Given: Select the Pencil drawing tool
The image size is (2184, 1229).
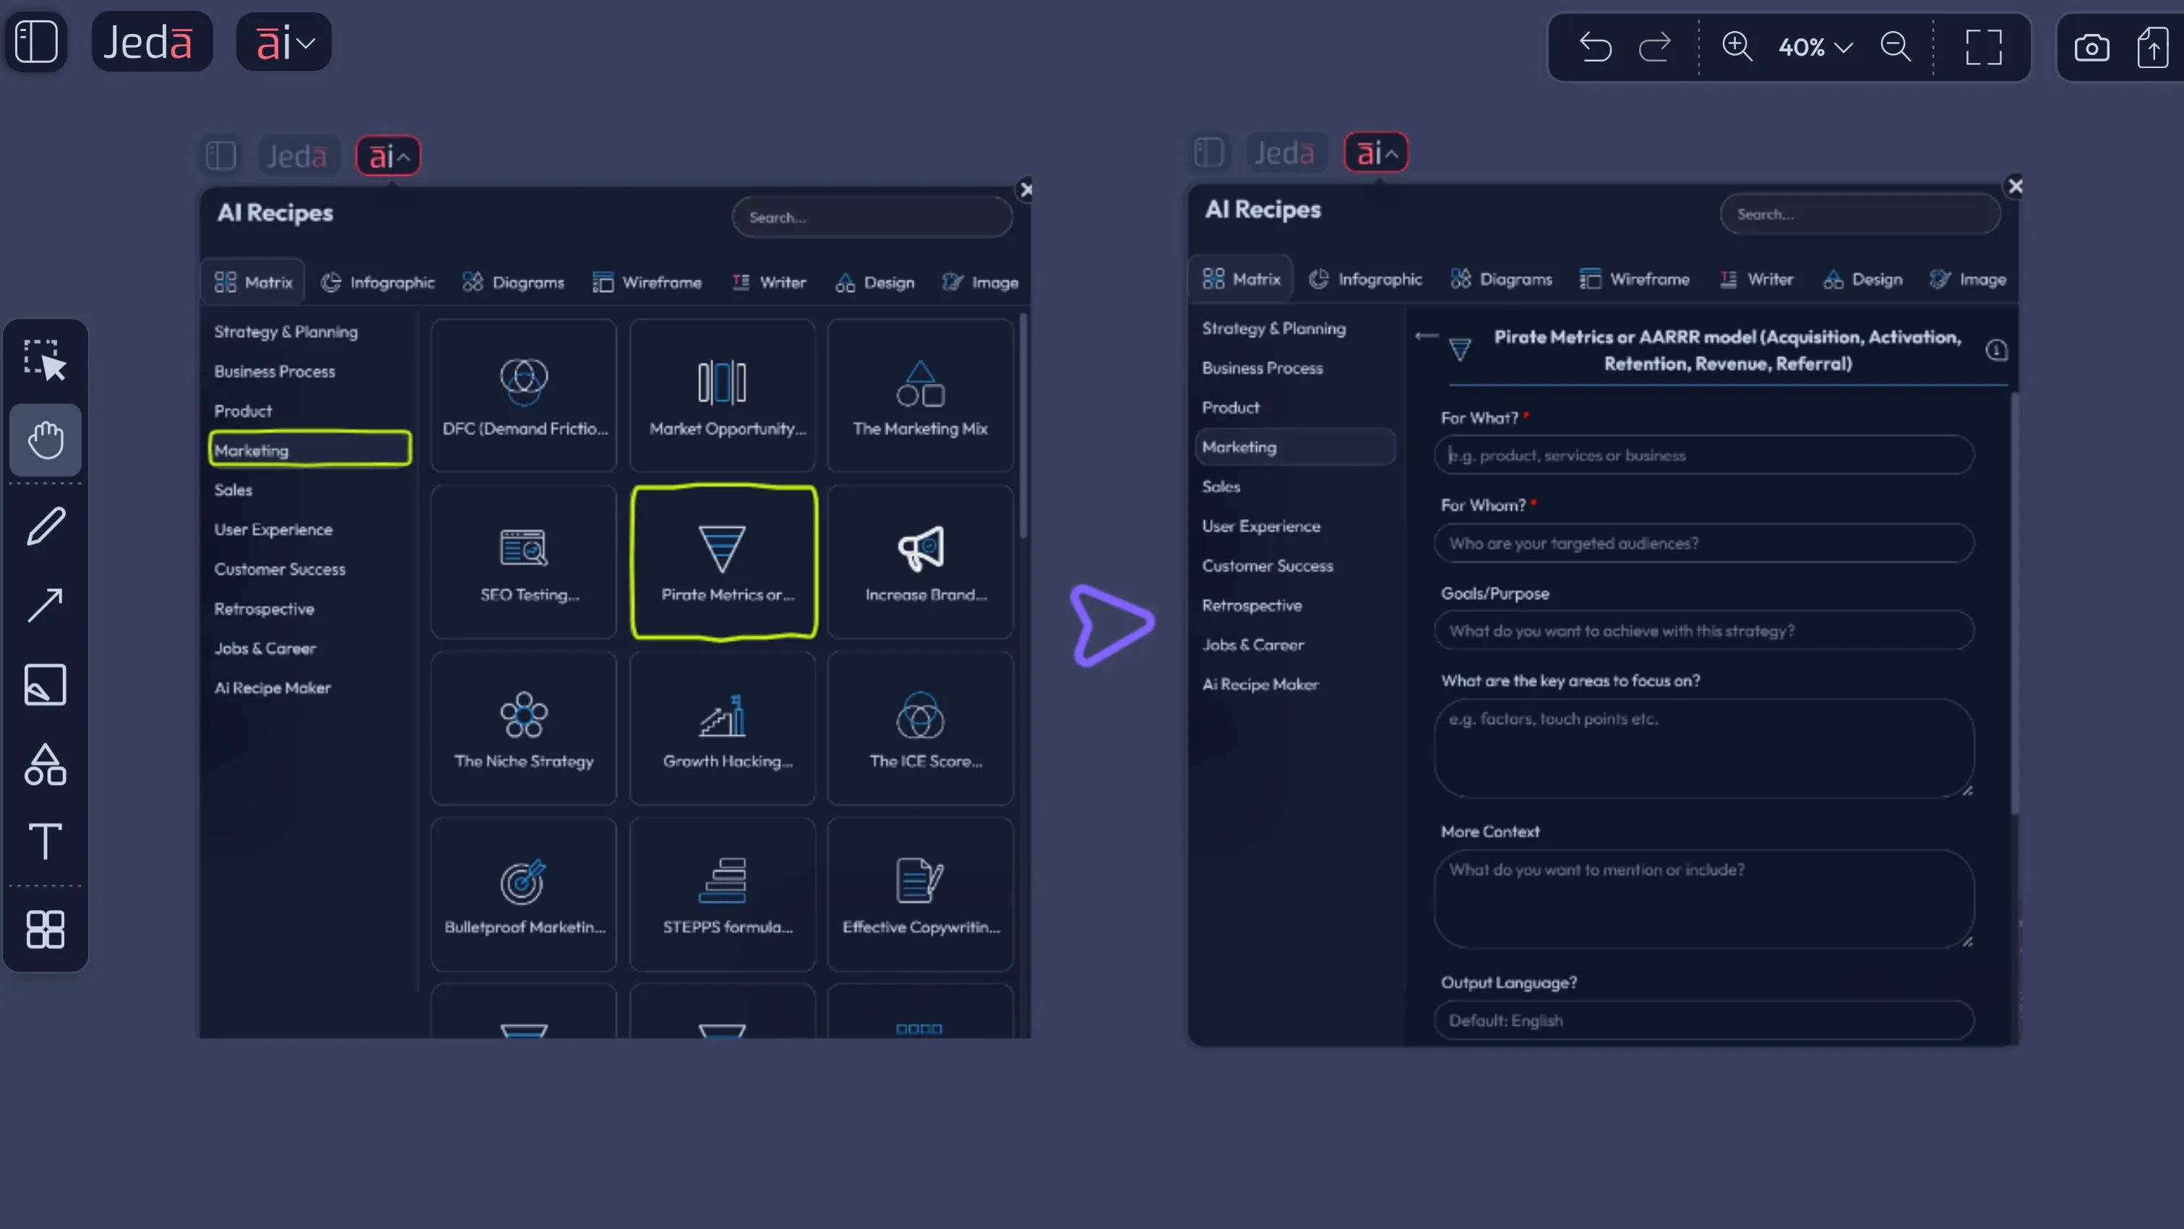Looking at the screenshot, I should tap(45, 526).
